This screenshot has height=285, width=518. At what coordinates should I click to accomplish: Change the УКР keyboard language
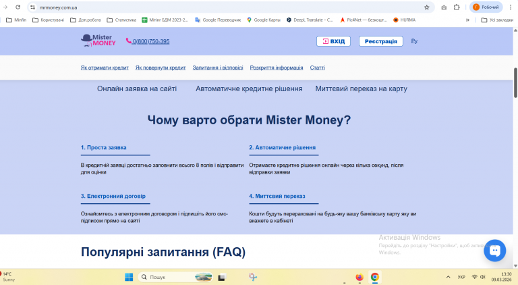461,277
